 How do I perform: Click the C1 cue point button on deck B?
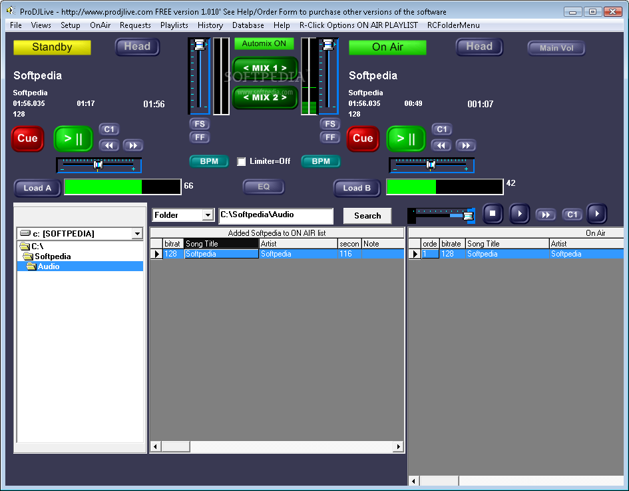point(442,129)
